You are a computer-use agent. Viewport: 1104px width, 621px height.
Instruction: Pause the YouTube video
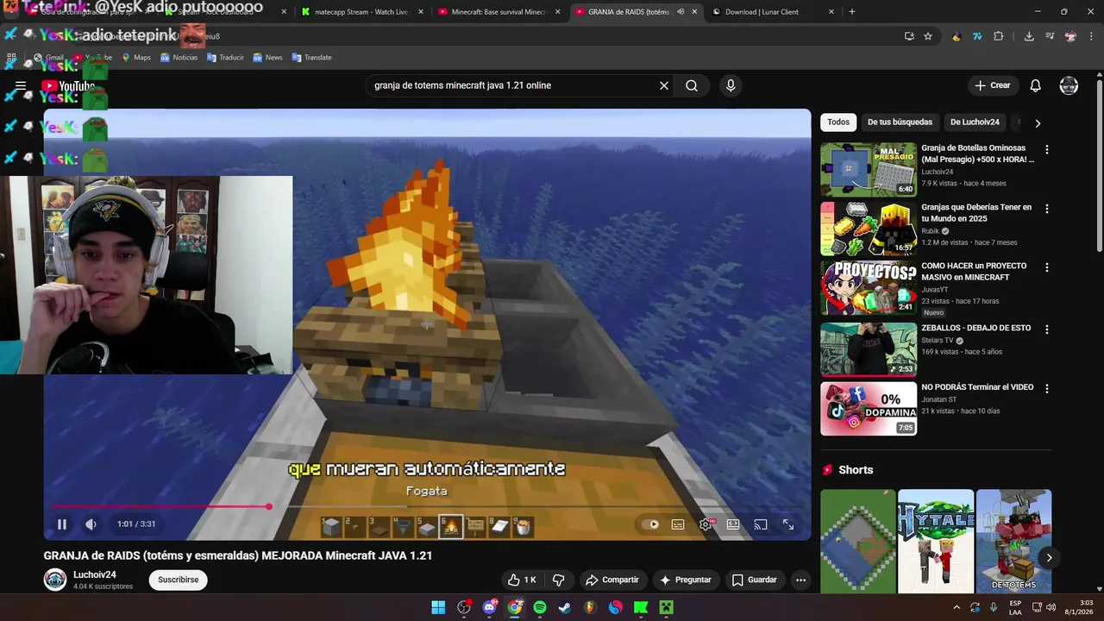tap(62, 524)
